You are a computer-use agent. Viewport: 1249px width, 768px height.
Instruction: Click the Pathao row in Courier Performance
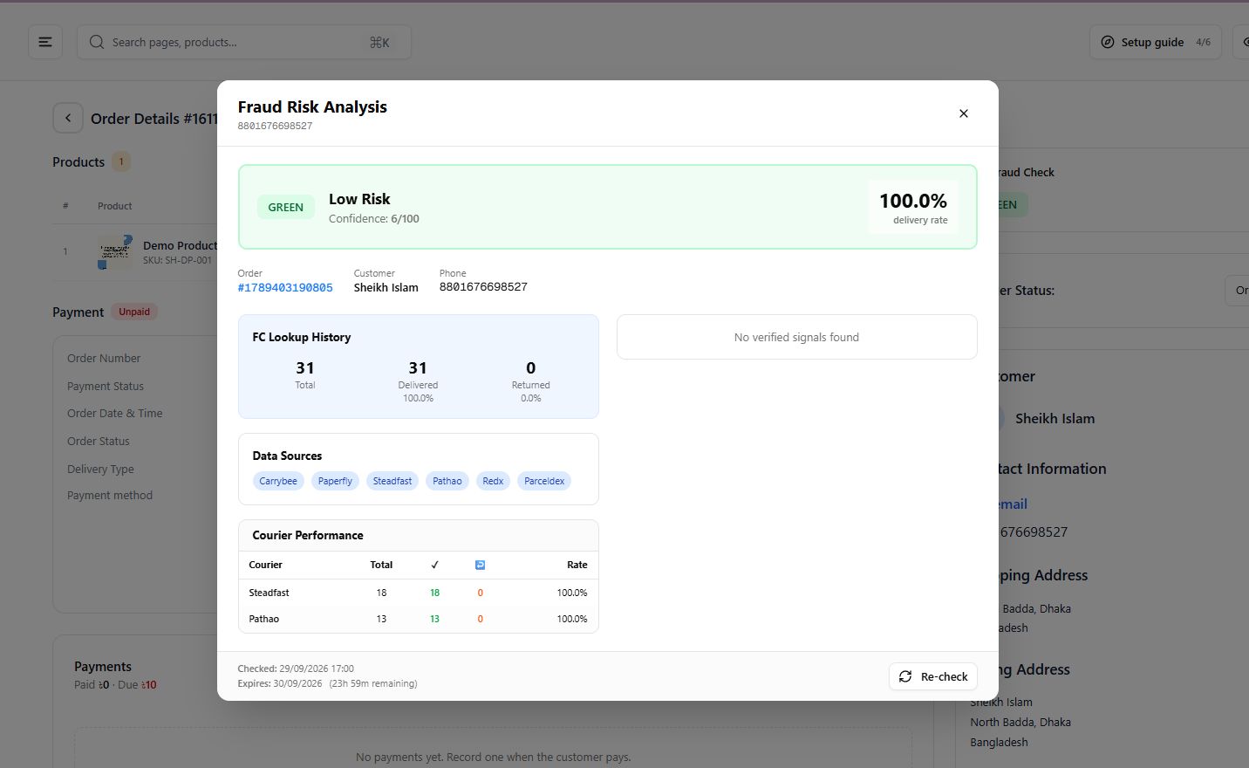pyautogui.click(x=419, y=619)
